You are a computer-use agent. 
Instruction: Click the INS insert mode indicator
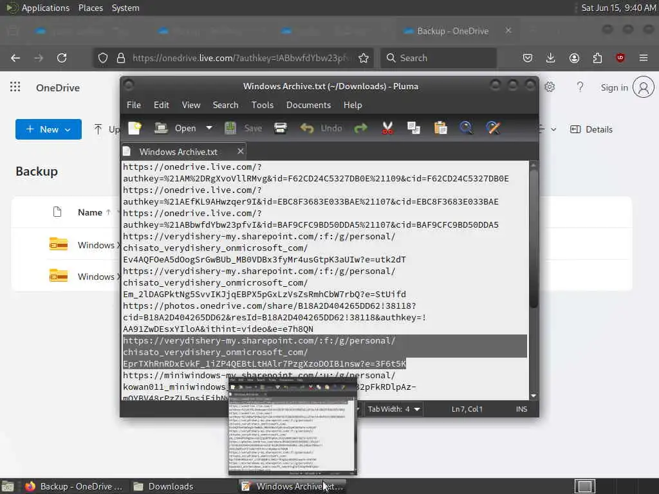[521, 409]
